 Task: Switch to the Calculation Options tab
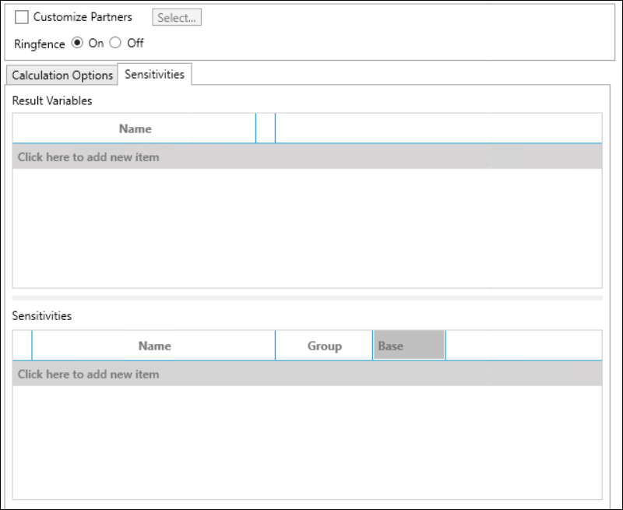click(62, 76)
